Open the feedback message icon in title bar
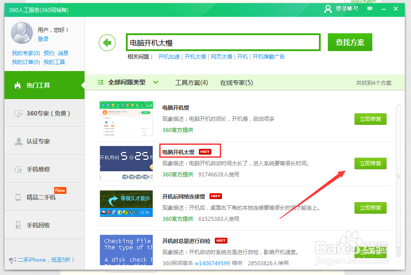This screenshot has width=411, height=275. (370, 8)
